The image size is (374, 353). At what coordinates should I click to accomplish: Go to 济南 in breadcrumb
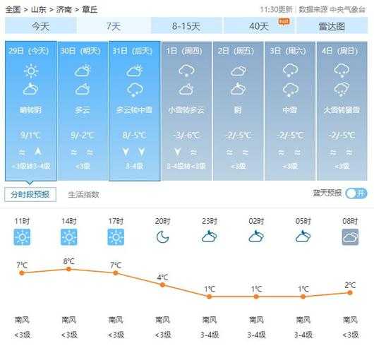pos(64,10)
